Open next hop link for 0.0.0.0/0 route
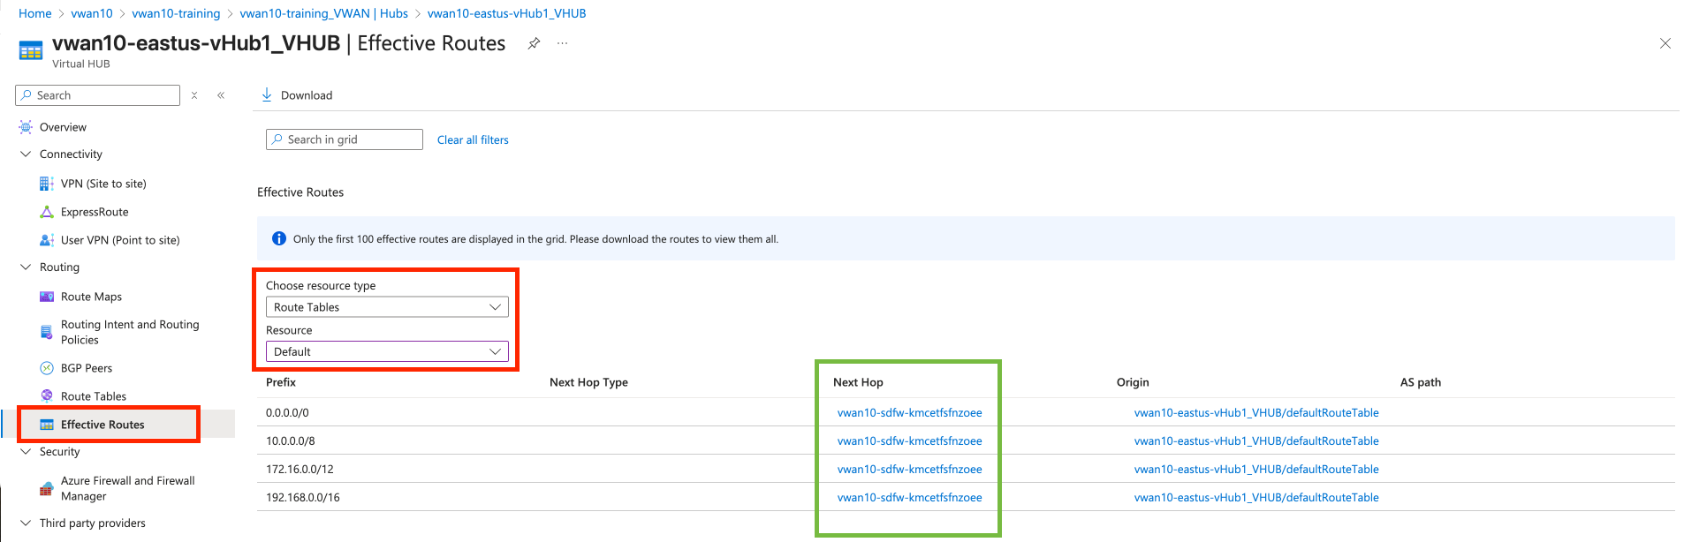The image size is (1684, 542). tap(909, 412)
